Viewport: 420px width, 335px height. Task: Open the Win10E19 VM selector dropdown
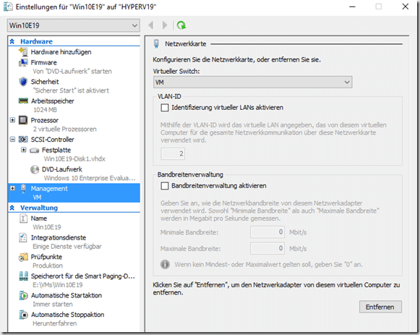[x=74, y=25]
